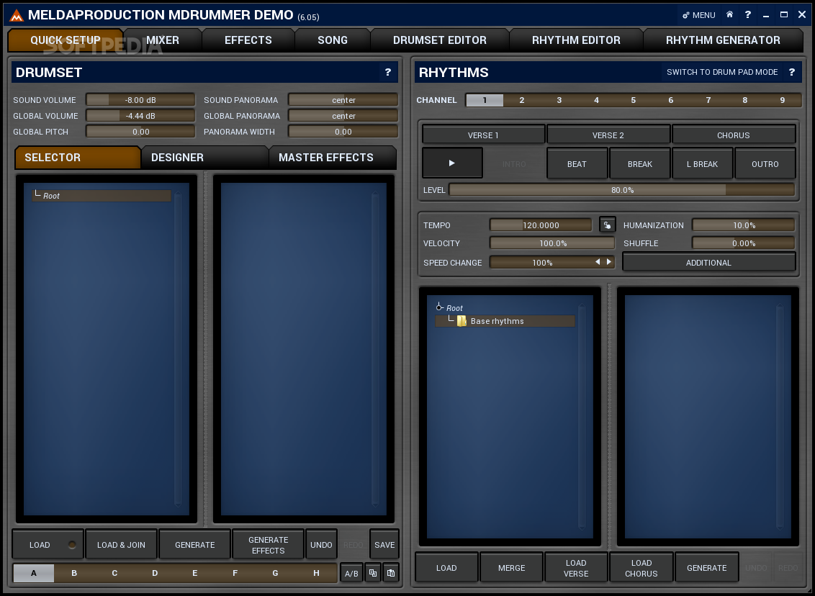This screenshot has width=815, height=596.
Task: Trigger the Verse 2 button
Action: coord(608,135)
